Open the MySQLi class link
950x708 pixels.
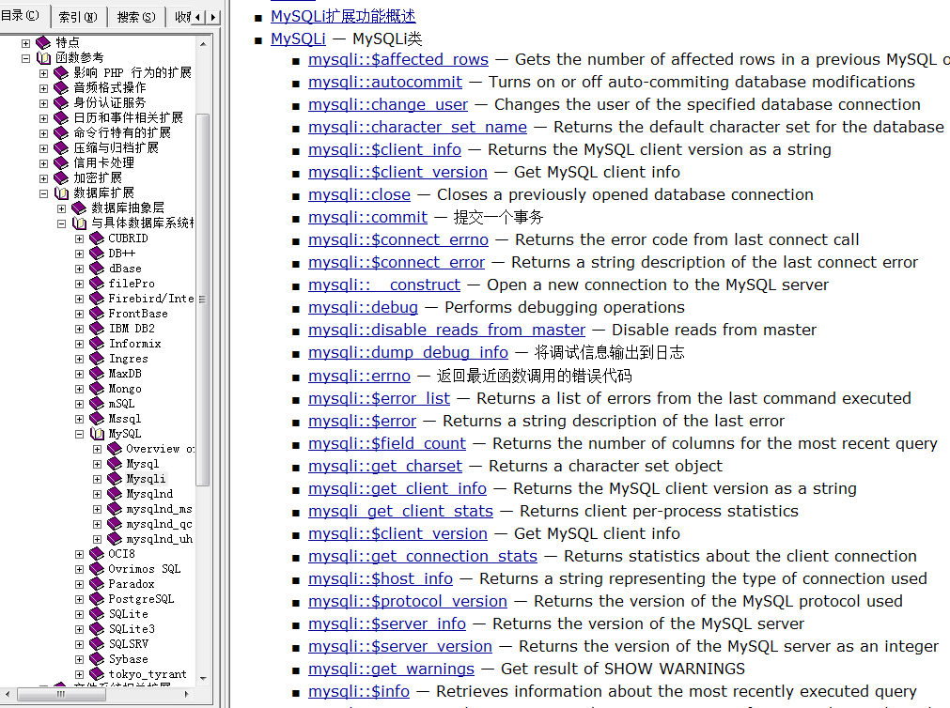click(298, 38)
